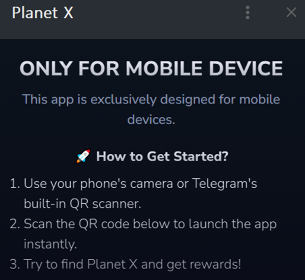The height and width of the screenshot is (280, 305).
Task: Select list number 3 marker
Action: click(x=15, y=264)
